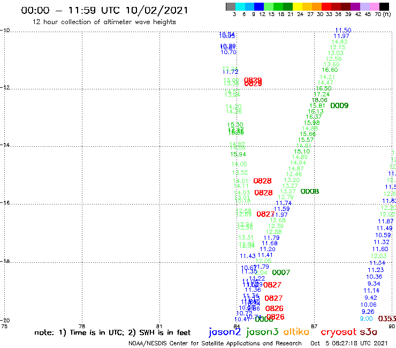This screenshot has height=348, width=396.
Task: Click the wave height value 10.36
Action: click(374, 277)
